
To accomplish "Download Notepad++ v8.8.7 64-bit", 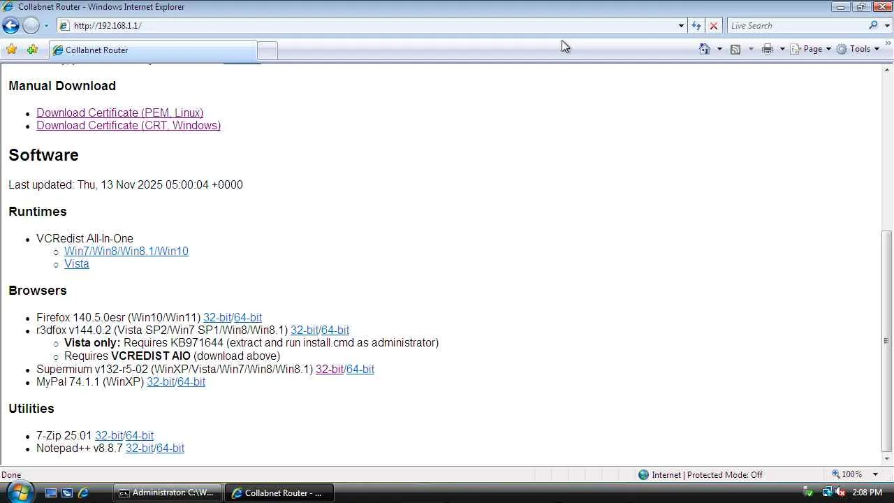I will tap(170, 449).
